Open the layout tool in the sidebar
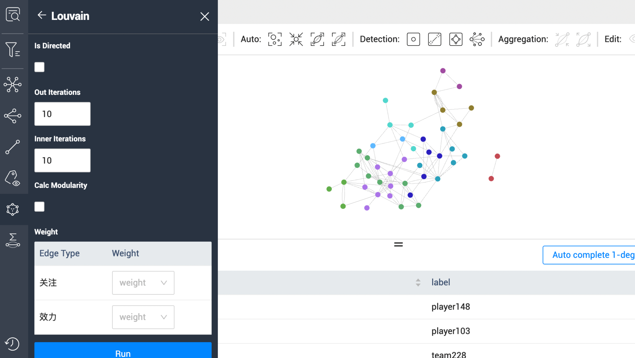Image resolution: width=635 pixels, height=358 pixels. point(13,85)
